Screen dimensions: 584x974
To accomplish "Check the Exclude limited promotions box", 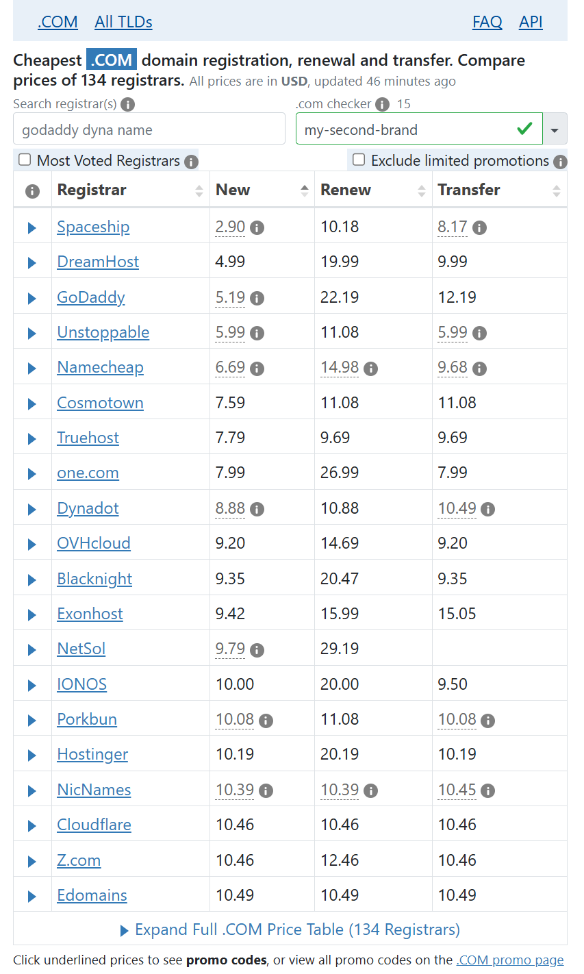I will [359, 160].
